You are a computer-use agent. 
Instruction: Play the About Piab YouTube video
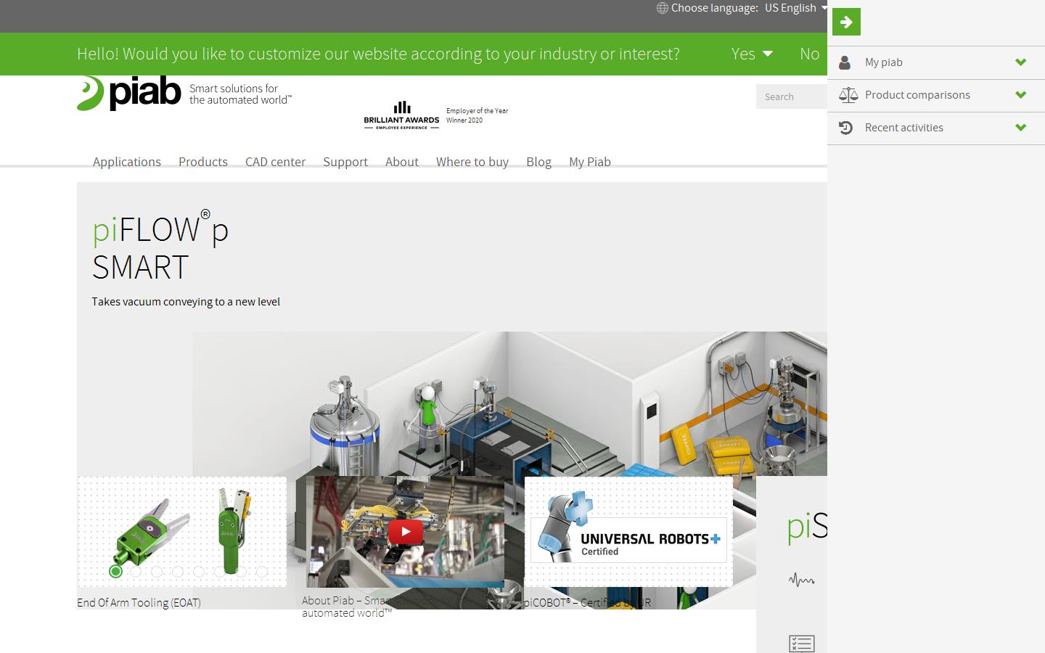pos(406,531)
